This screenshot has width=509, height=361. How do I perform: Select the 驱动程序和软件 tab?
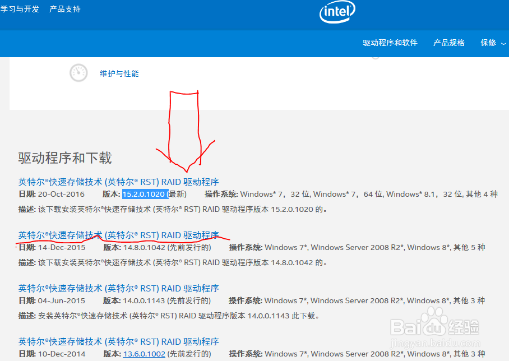pyautogui.click(x=390, y=43)
